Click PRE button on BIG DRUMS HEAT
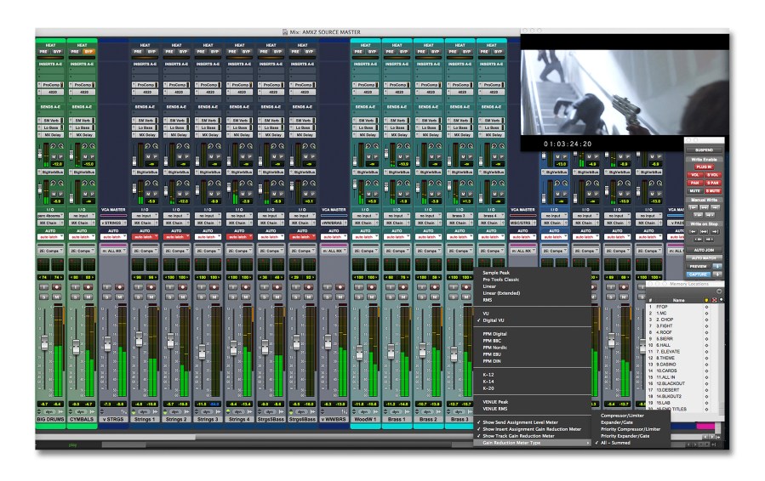Screen dimensions: 765x481 (45, 51)
